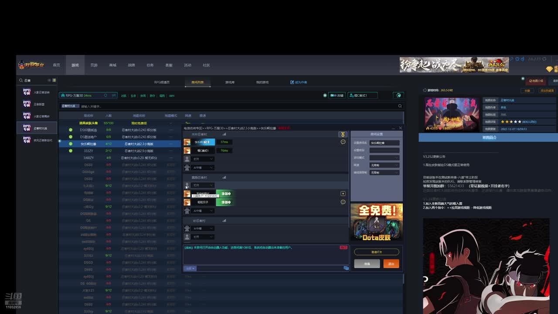The width and height of the screenshot is (558, 314).
Task: Open chat bubble icon beside first player
Action: coord(343,142)
